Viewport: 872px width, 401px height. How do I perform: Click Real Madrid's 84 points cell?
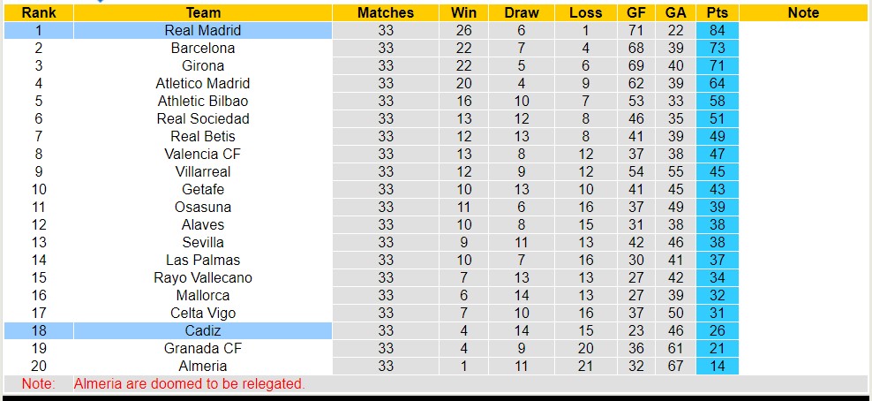point(717,30)
